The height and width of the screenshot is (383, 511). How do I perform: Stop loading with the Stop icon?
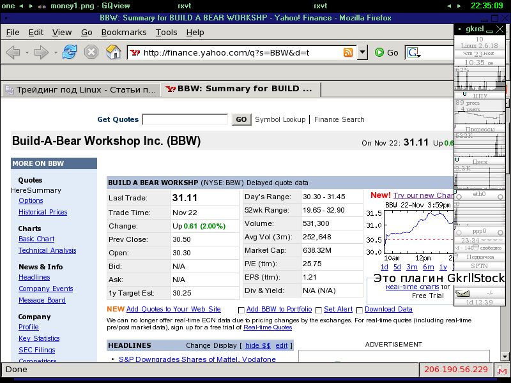coord(91,52)
